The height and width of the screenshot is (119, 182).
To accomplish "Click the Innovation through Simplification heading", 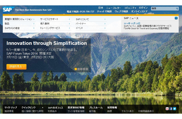I will pyautogui.click(x=47, y=43).
